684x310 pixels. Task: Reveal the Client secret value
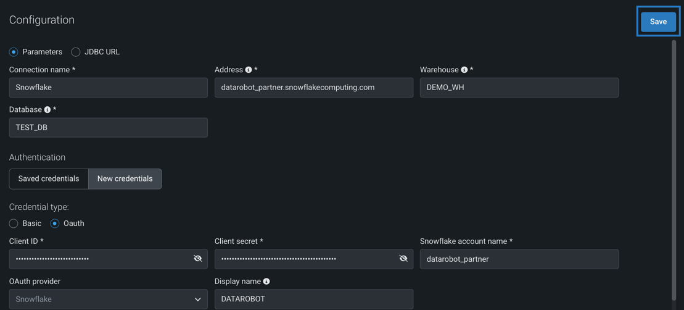(403, 259)
